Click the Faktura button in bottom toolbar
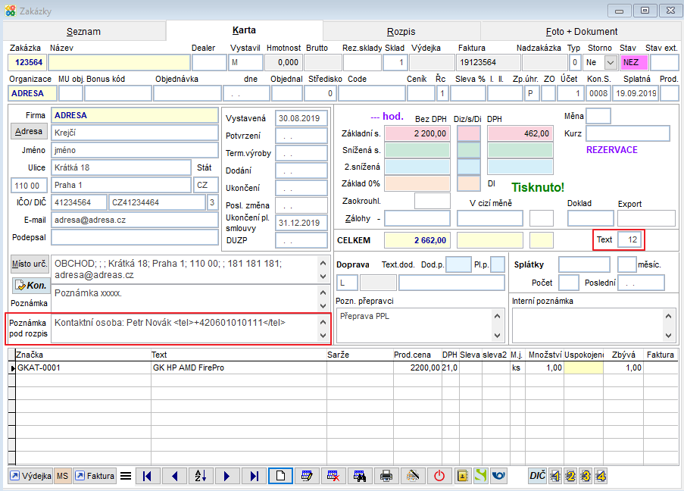This screenshot has height=491, width=684. click(x=95, y=476)
